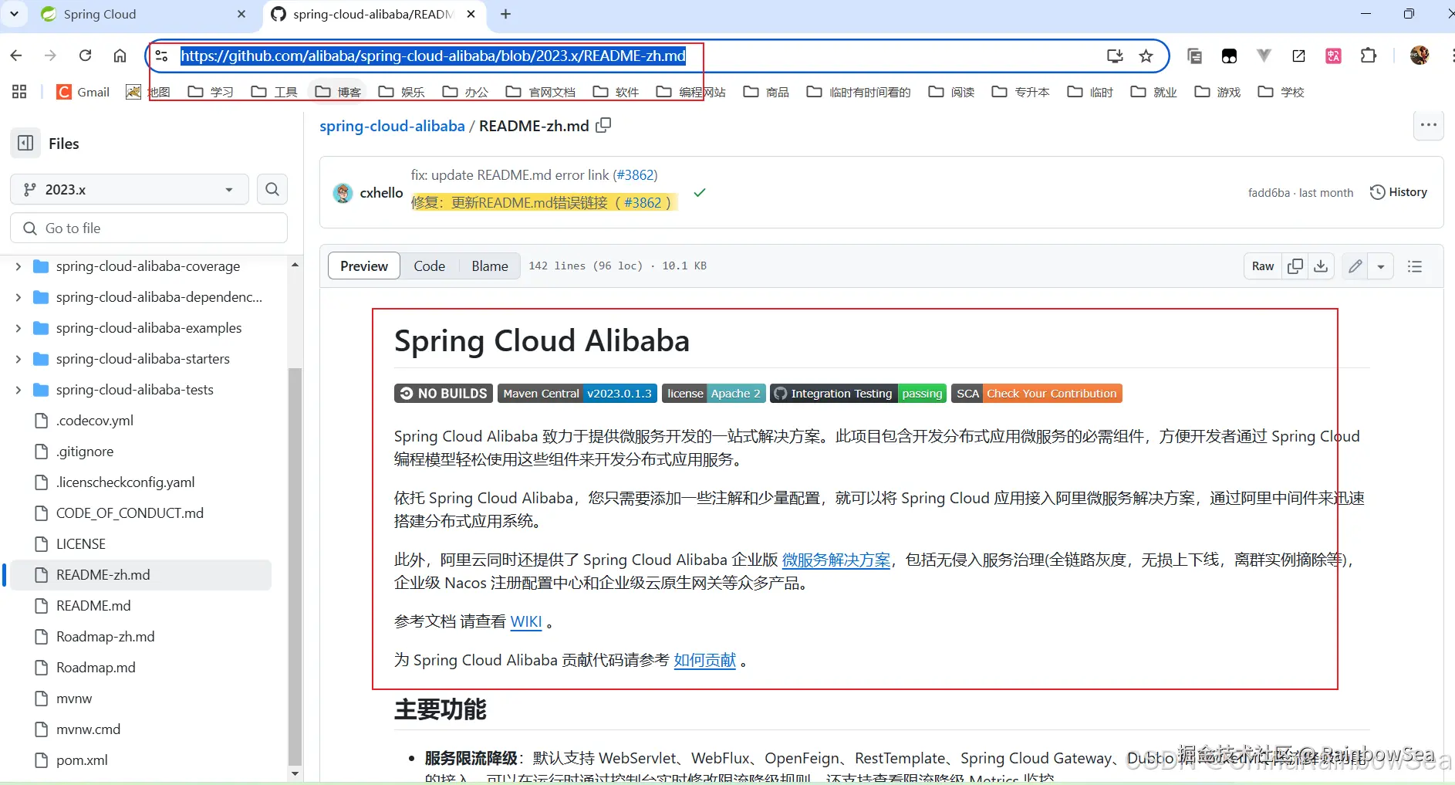This screenshot has height=785, width=1455.
Task: Click the NO BUILDS status badge
Action: click(444, 394)
